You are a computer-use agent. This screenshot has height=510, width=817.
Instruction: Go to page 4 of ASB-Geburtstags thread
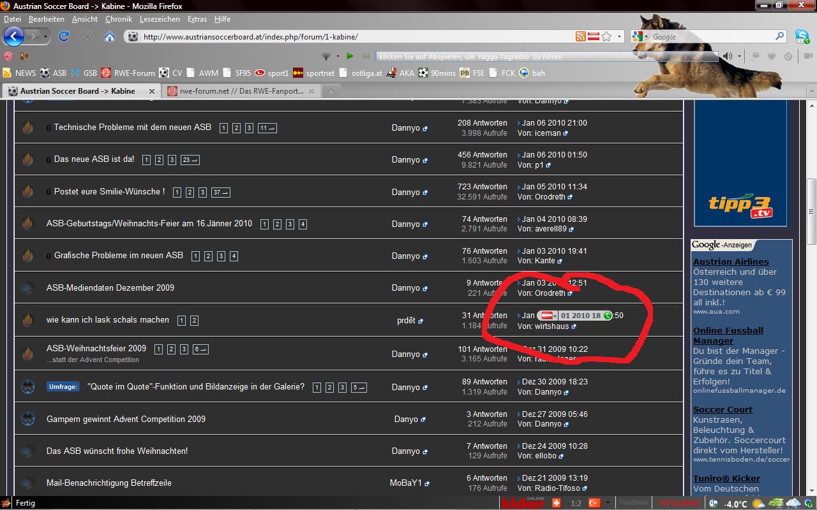[303, 224]
